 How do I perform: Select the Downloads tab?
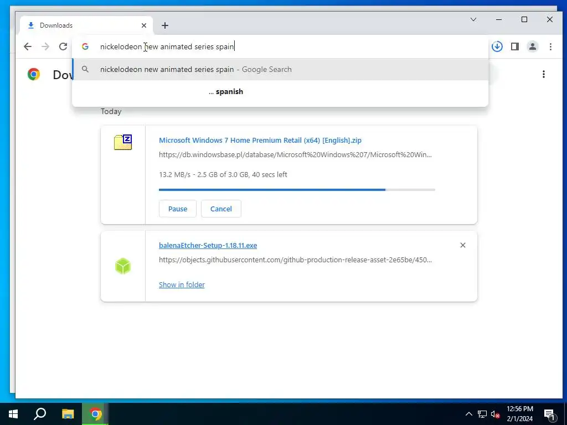pyautogui.click(x=87, y=25)
